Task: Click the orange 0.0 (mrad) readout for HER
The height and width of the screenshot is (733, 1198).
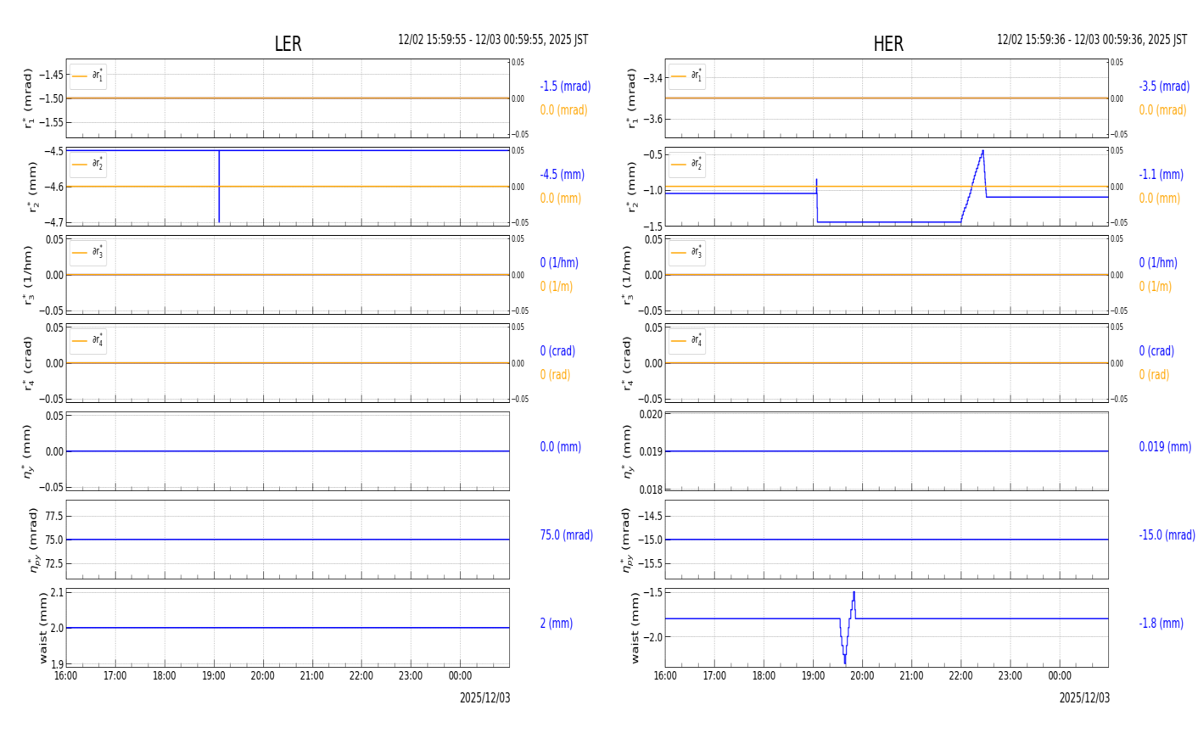Action: pyautogui.click(x=1162, y=110)
